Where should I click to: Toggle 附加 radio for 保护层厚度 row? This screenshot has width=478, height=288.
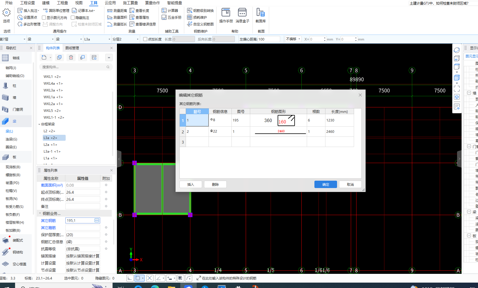[106, 234]
